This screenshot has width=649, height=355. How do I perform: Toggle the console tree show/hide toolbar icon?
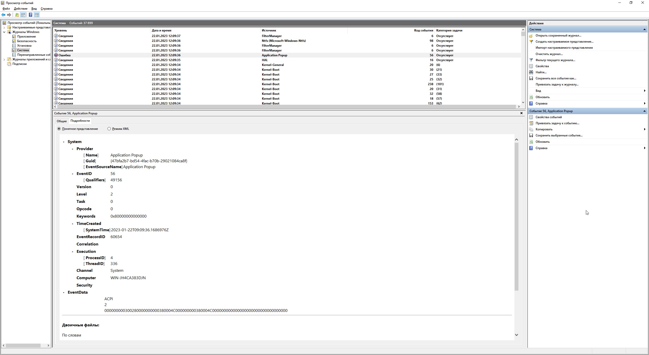coord(23,15)
